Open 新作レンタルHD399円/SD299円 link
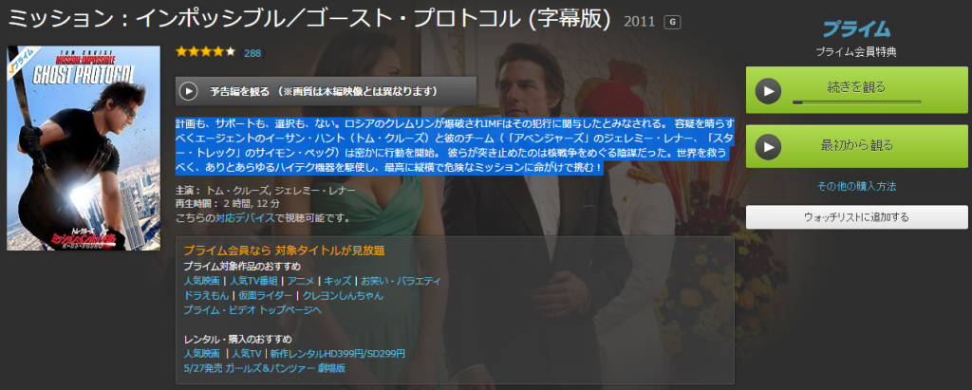The image size is (972, 390). [x=337, y=353]
